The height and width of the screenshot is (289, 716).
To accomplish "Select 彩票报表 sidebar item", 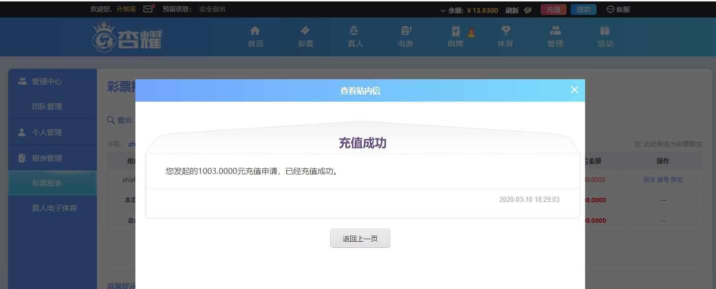I will click(x=52, y=183).
